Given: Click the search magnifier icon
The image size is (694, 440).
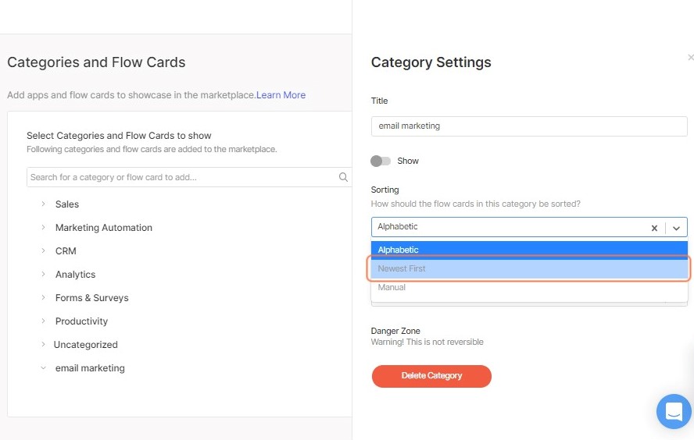Looking at the screenshot, I should [x=343, y=177].
